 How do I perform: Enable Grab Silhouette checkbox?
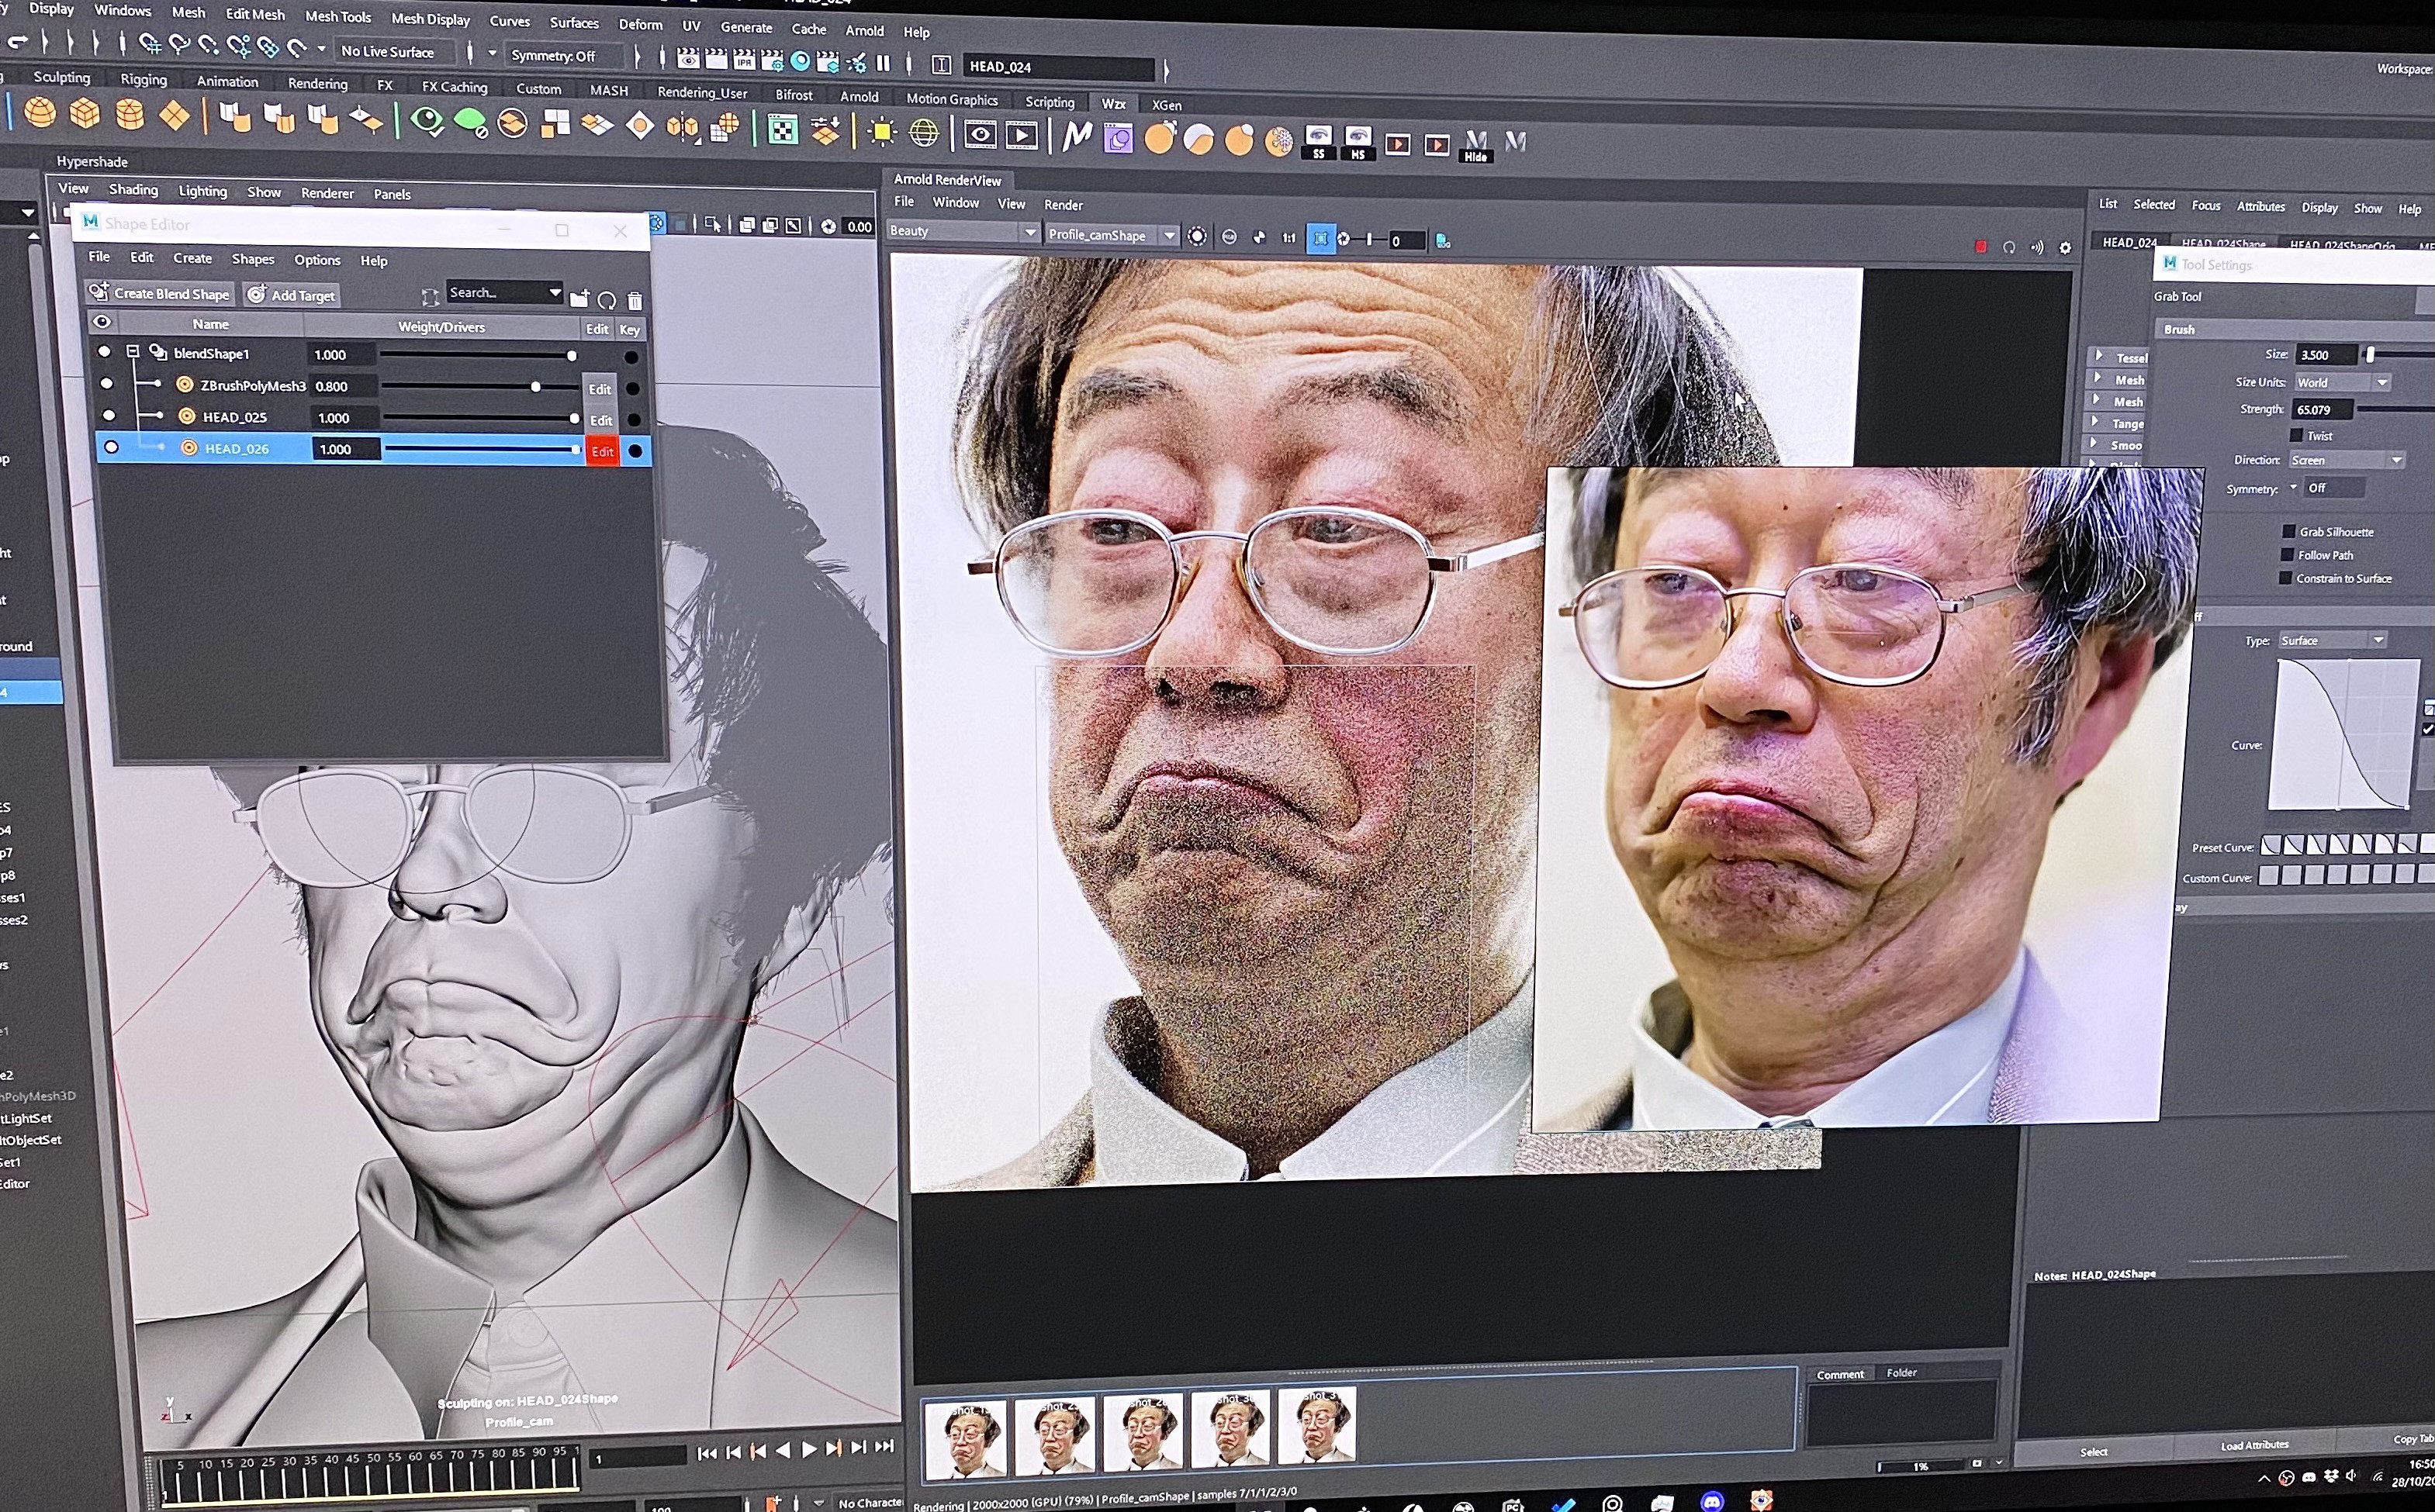coord(2289,531)
